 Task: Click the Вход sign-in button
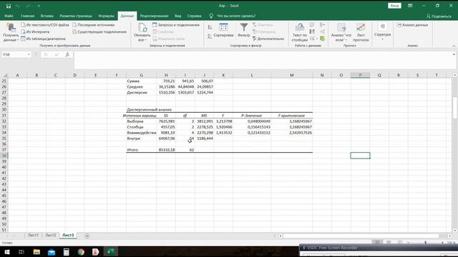click(394, 6)
